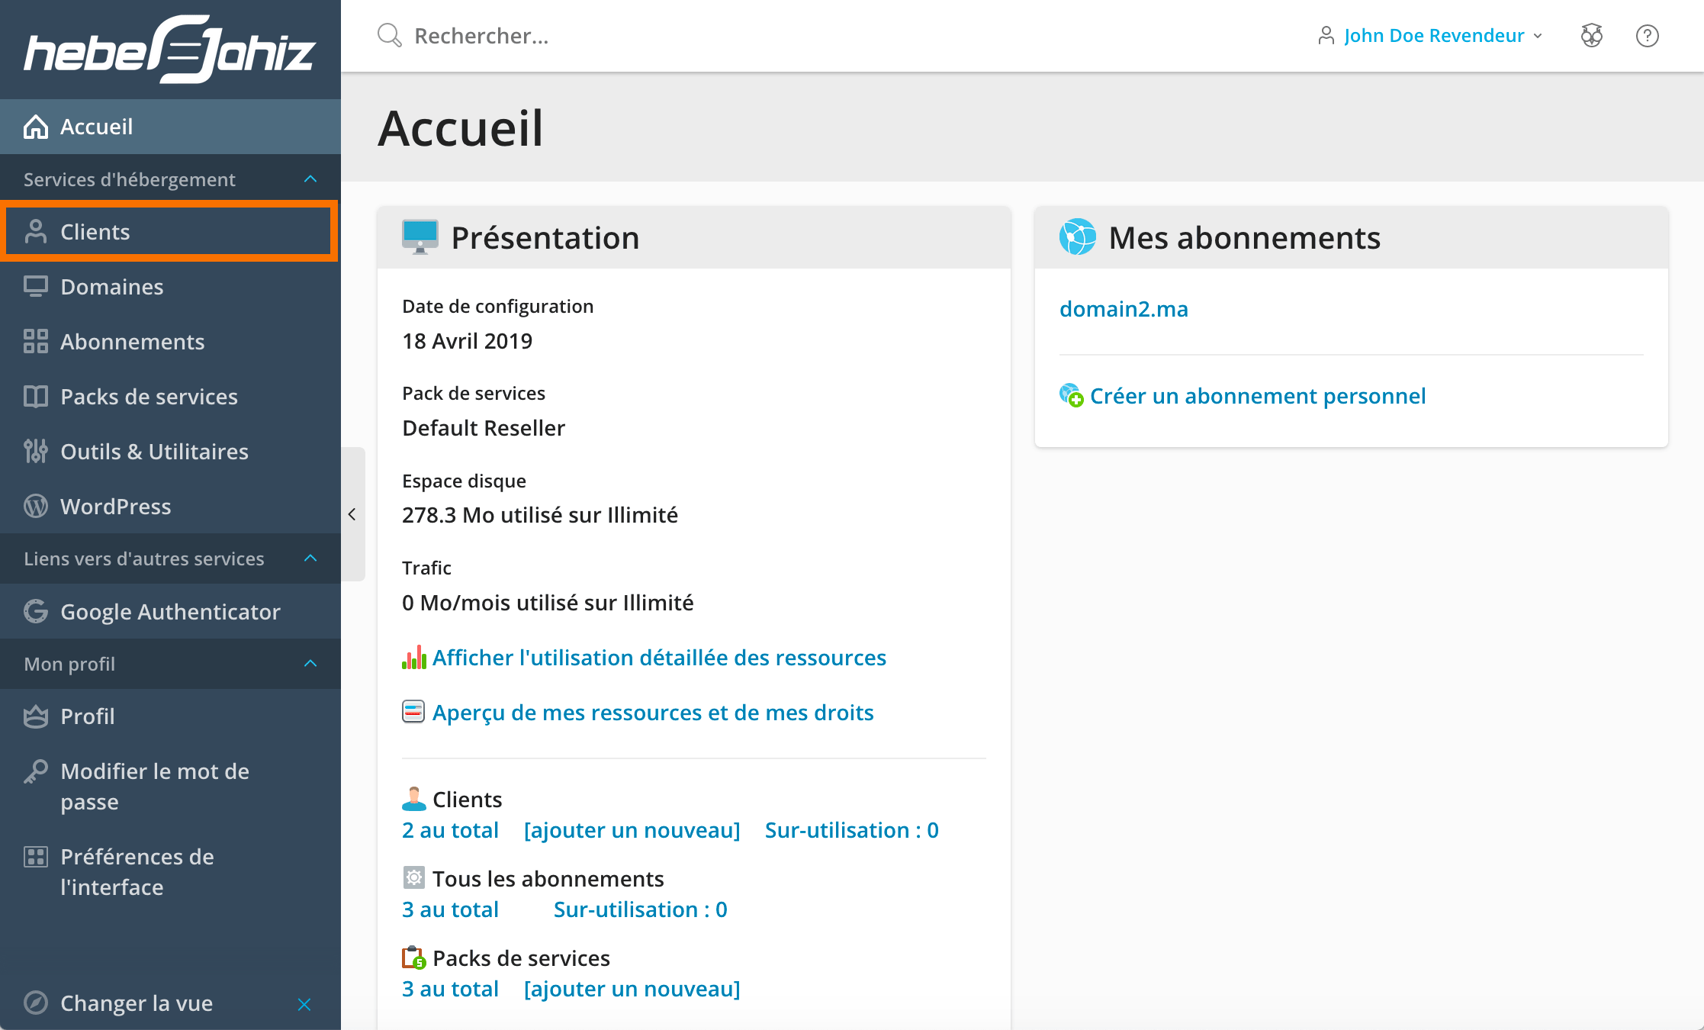
Task: Click the crown icon next to Profil
Action: pos(36,716)
